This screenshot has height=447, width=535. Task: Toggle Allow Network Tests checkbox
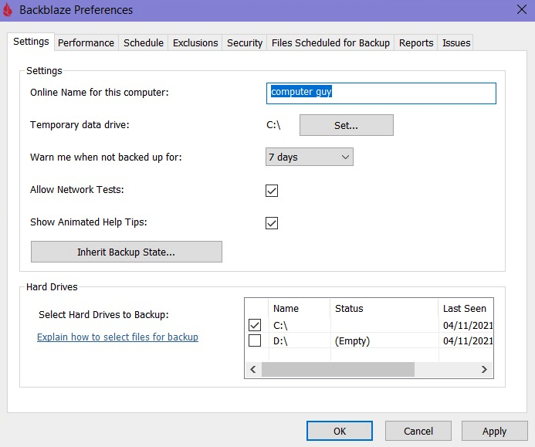point(272,191)
